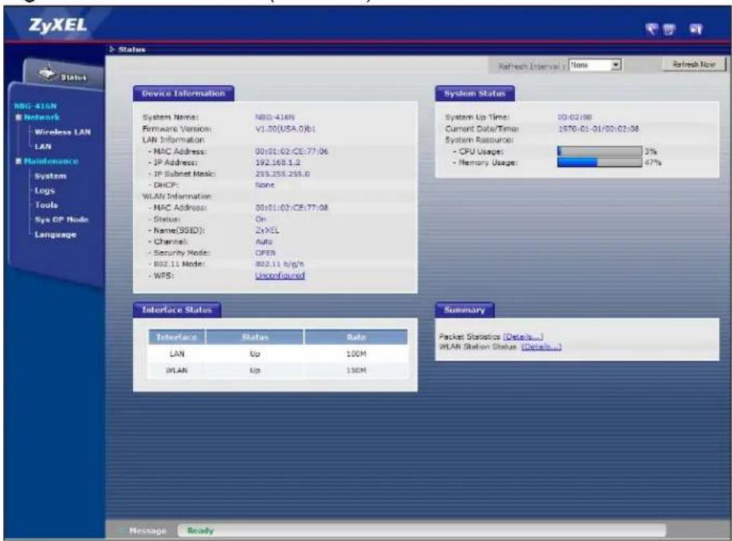Click the DHCP value None
The image size is (732, 541).
(x=265, y=185)
